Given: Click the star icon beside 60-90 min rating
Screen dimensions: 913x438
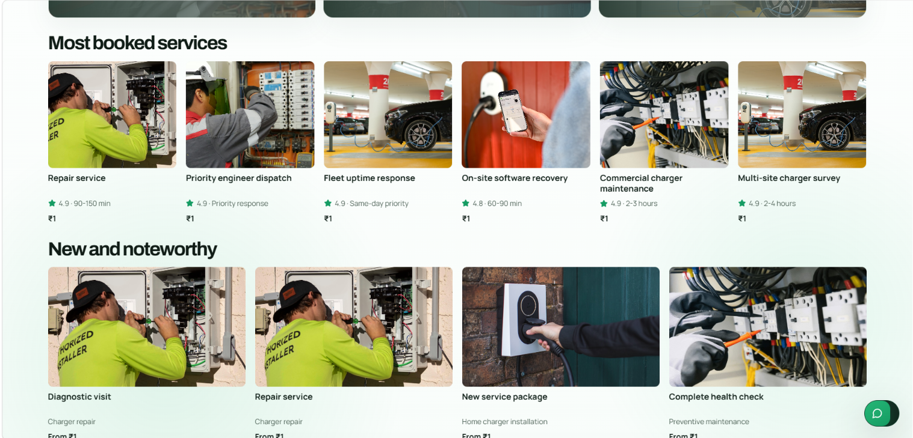Looking at the screenshot, I should tap(465, 203).
